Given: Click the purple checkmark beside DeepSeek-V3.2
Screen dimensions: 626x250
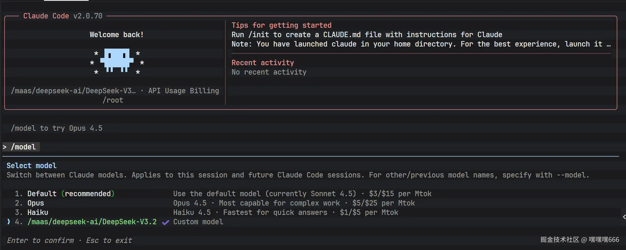Looking at the screenshot, I should pos(166,222).
